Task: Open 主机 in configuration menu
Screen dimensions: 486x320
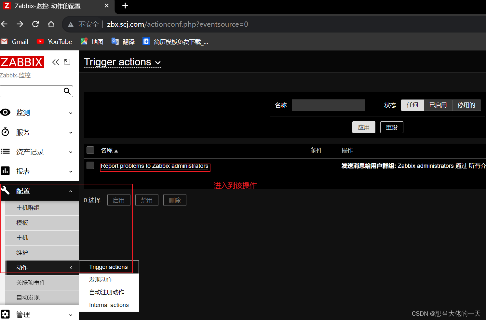Action: (42, 238)
